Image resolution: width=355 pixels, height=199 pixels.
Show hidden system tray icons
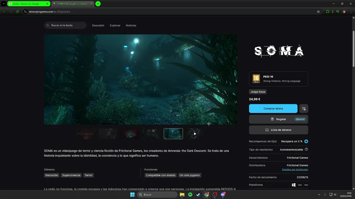[319, 195]
